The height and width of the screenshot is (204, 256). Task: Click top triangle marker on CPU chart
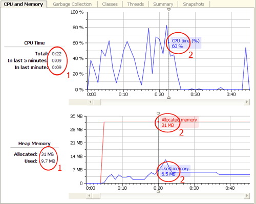tap(168, 10)
